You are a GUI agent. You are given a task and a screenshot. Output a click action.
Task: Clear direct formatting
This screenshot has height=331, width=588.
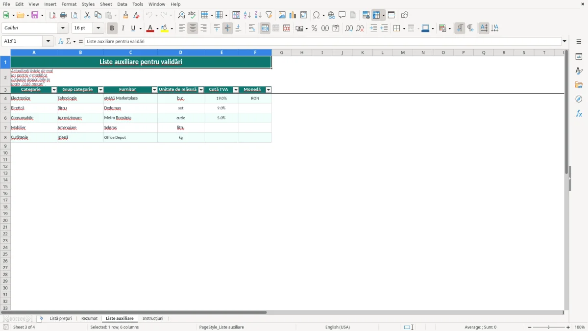(136, 15)
